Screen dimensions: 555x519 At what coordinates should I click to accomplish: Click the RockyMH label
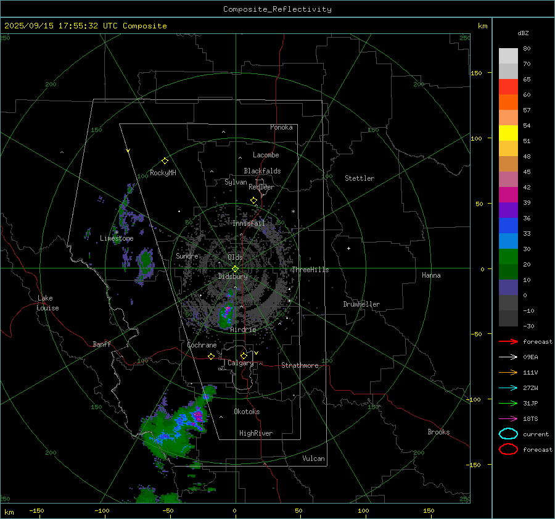point(163,173)
